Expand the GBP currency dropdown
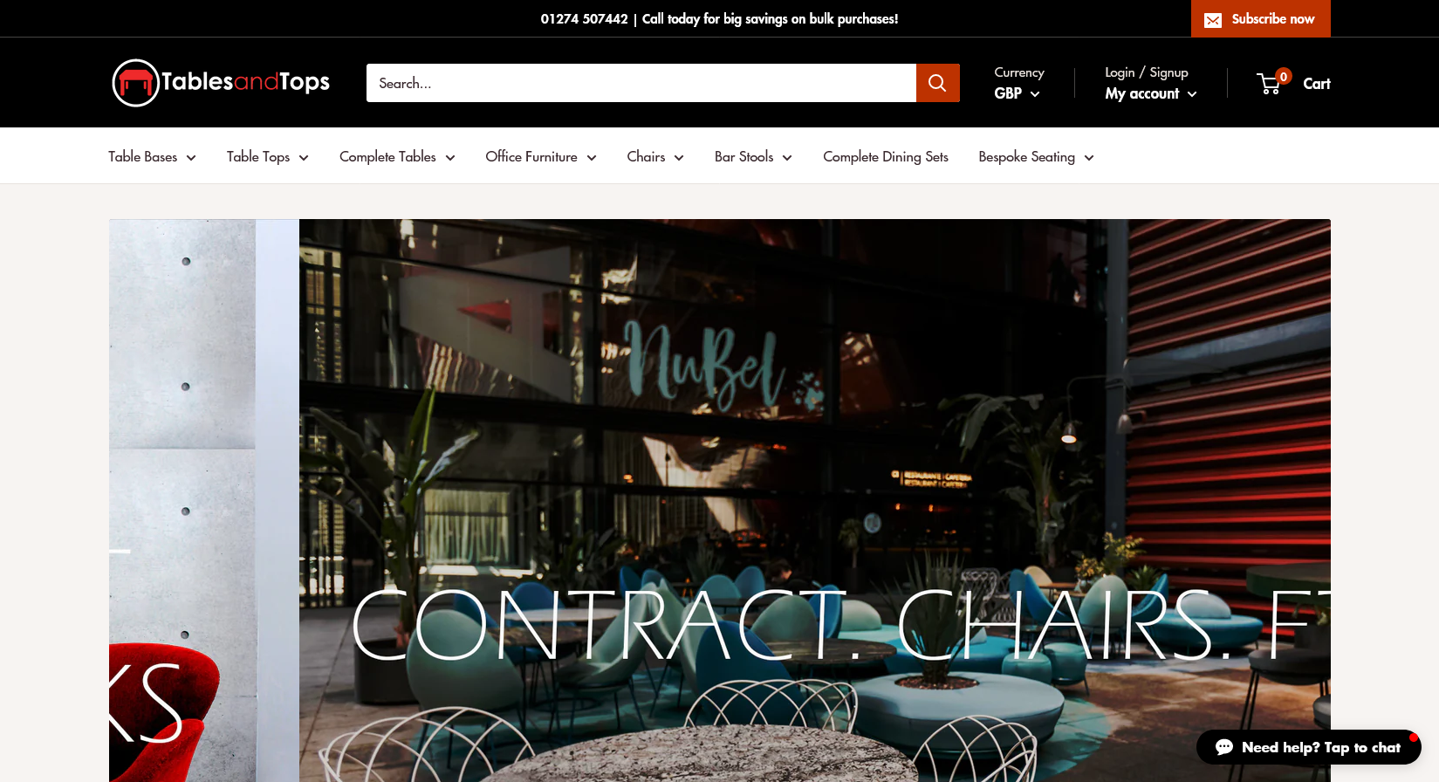 1018,93
